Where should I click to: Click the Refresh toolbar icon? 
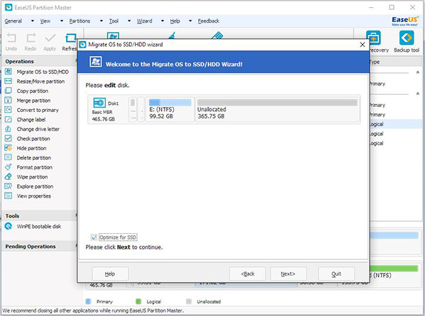71,38
